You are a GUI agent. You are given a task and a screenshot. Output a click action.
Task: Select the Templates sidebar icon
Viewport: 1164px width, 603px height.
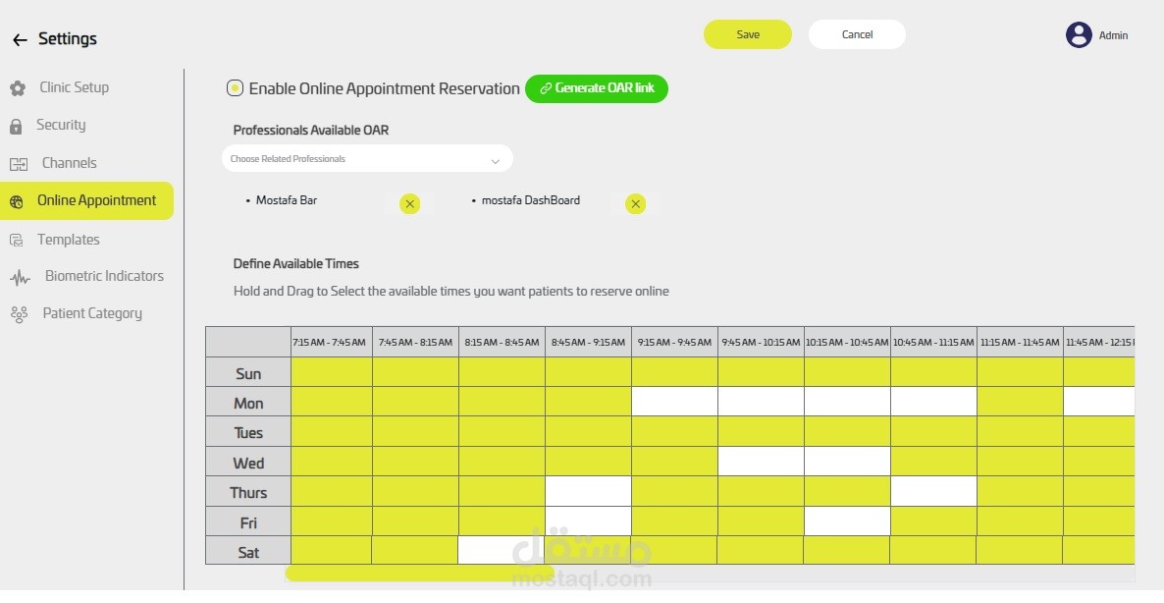point(18,239)
